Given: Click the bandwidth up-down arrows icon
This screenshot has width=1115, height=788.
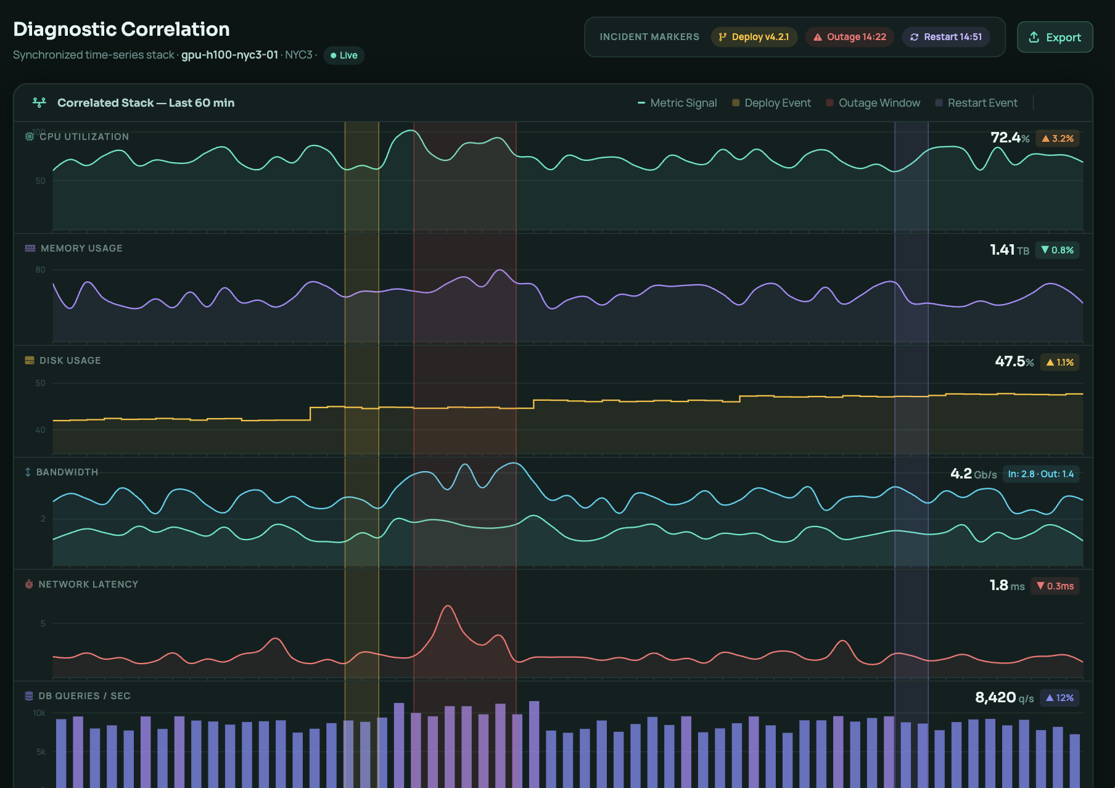Looking at the screenshot, I should [28, 472].
